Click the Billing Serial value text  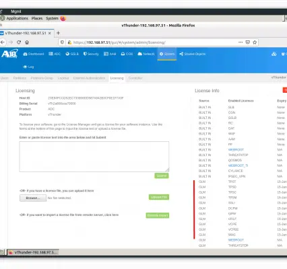point(62,104)
